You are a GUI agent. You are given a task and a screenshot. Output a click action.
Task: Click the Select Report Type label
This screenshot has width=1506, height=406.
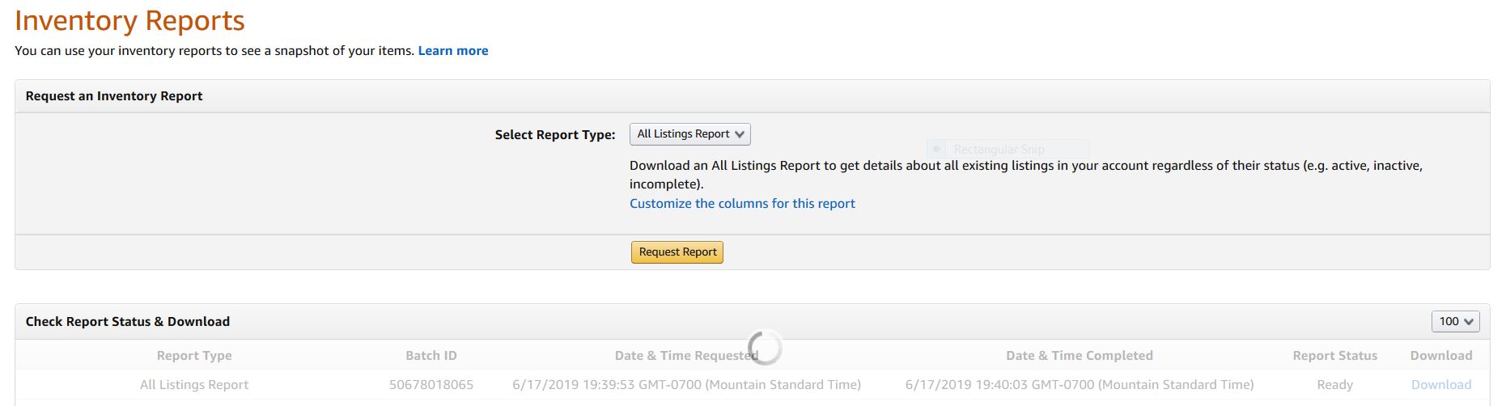click(x=555, y=135)
